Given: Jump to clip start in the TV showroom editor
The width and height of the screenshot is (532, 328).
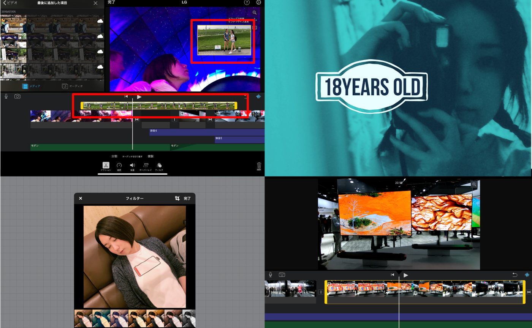Looking at the screenshot, I should (x=393, y=275).
